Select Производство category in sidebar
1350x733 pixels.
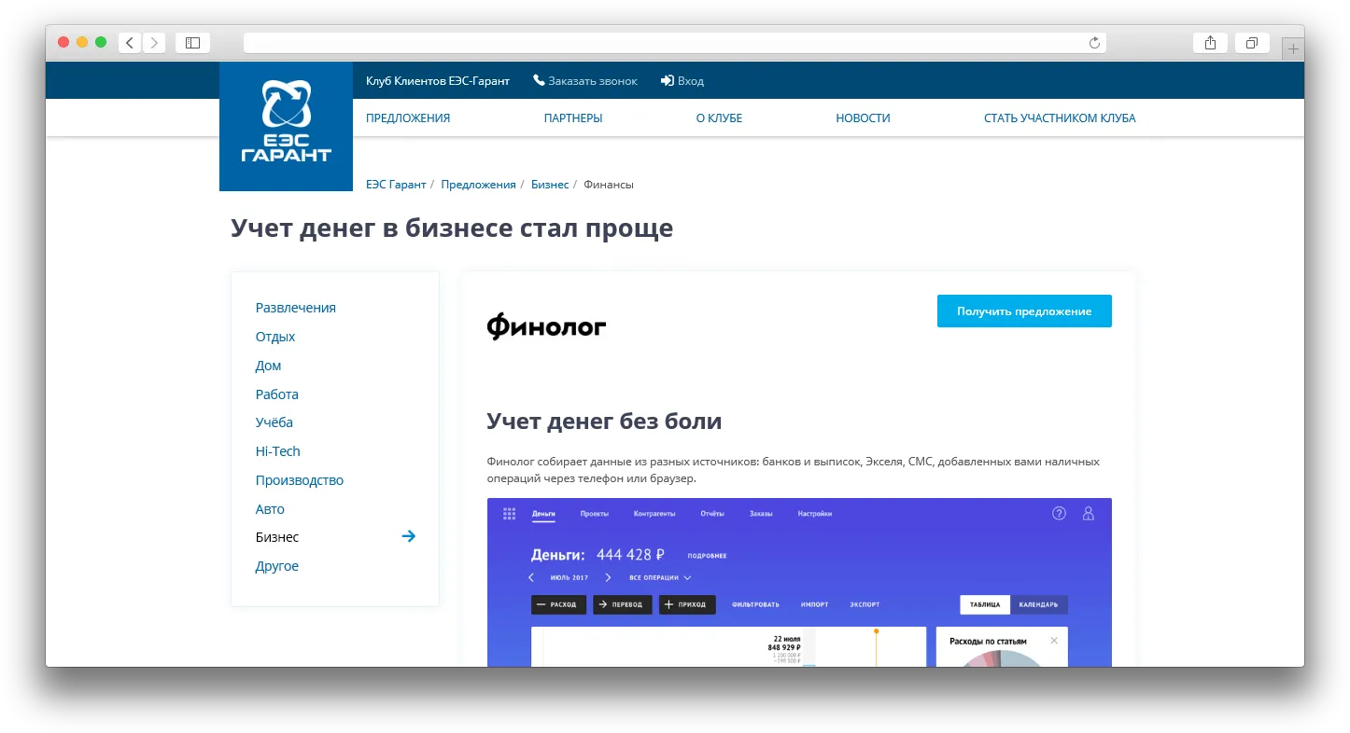coord(300,480)
